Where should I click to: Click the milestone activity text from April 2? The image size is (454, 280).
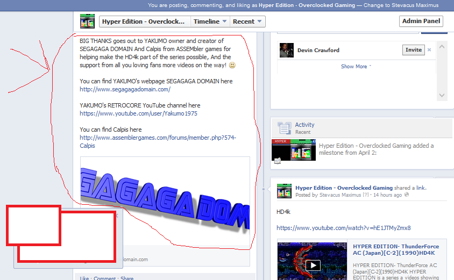click(377, 149)
